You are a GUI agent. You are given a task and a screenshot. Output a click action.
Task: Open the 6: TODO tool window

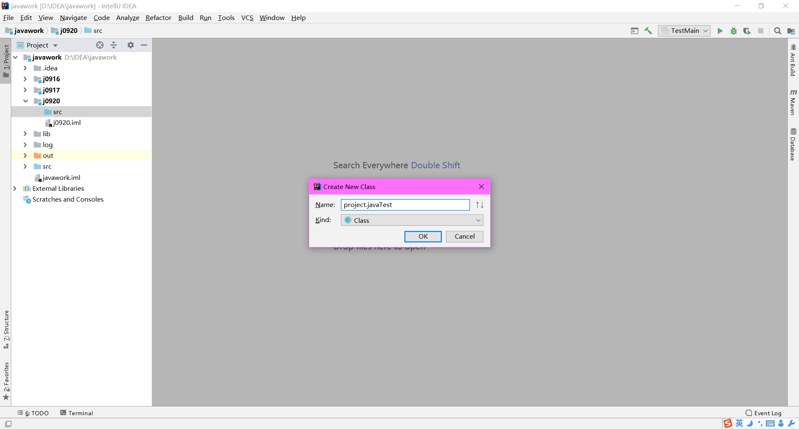33,413
